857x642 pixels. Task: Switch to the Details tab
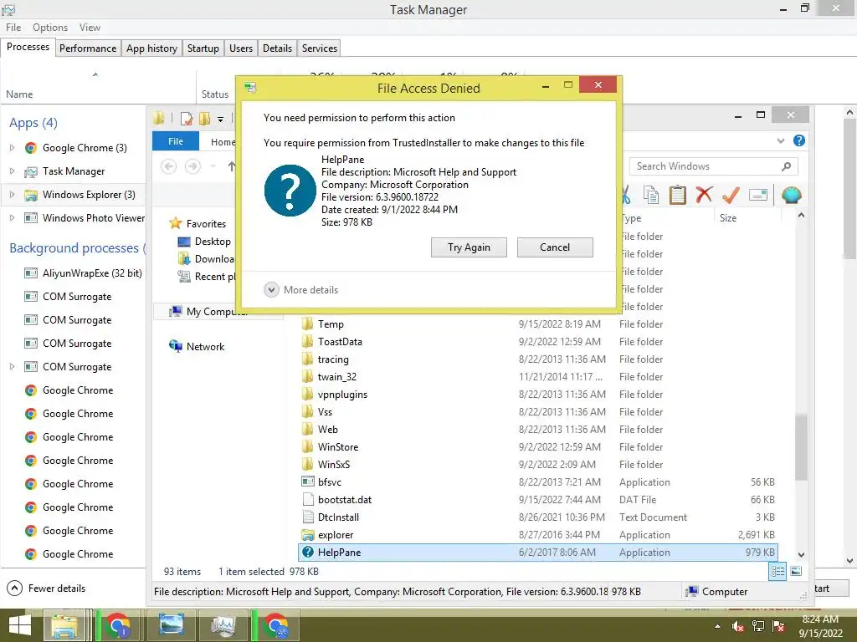click(x=277, y=48)
